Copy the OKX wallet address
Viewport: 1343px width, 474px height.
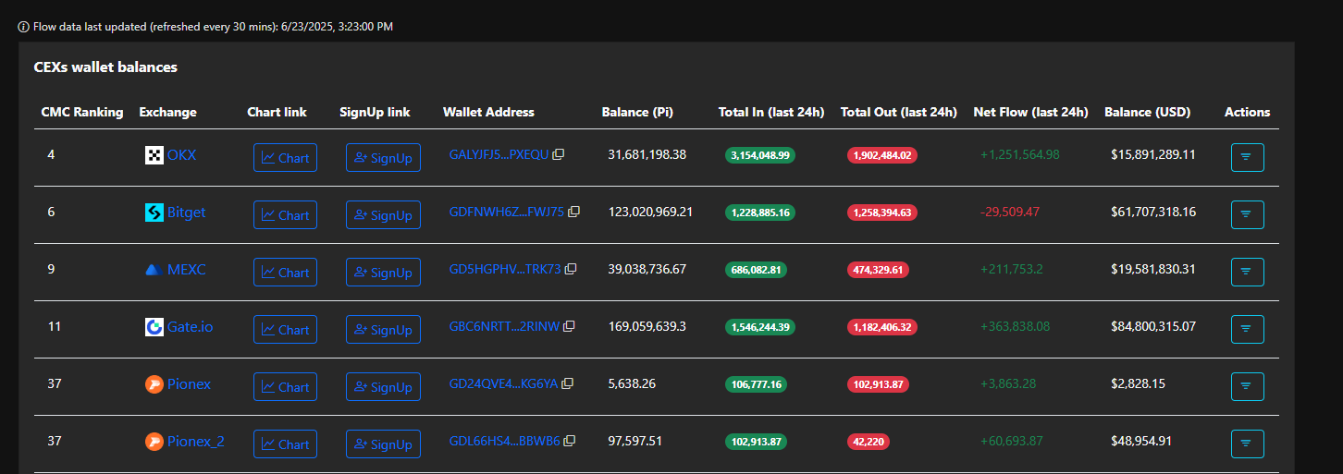558,154
